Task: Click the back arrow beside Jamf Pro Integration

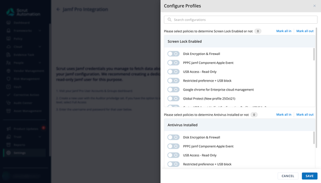Action: pyautogui.click(x=58, y=9)
